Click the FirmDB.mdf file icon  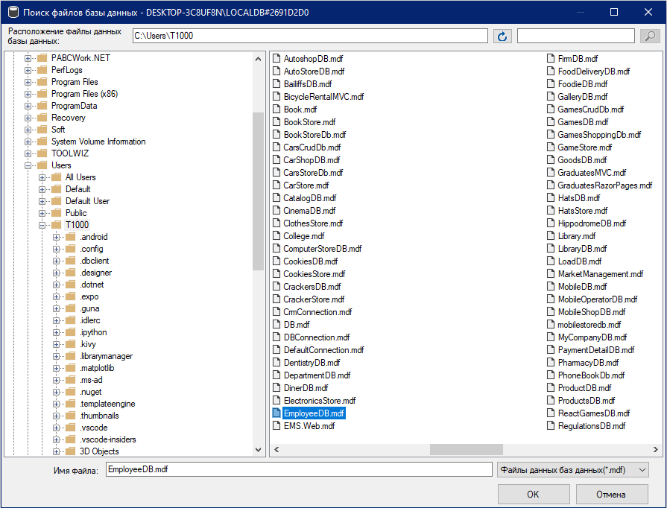[551, 59]
